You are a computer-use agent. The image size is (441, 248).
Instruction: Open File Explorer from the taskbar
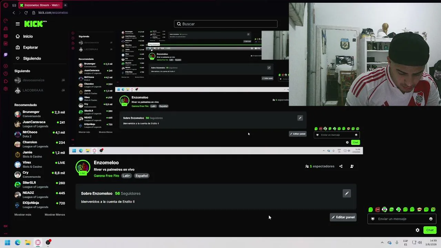pyautogui.click(x=28, y=242)
